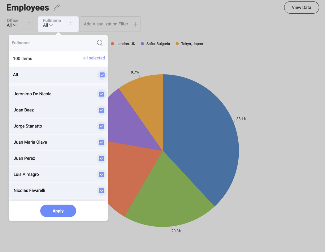Click the plus icon to add visualization filter
Image resolution: width=325 pixels, height=252 pixels.
[135, 24]
